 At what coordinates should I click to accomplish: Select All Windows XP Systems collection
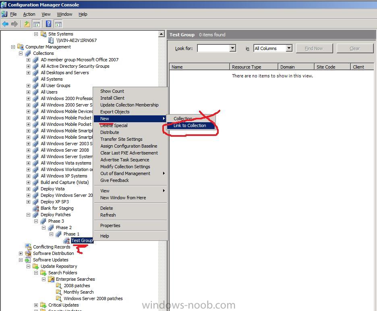pyautogui.click(x=64, y=176)
